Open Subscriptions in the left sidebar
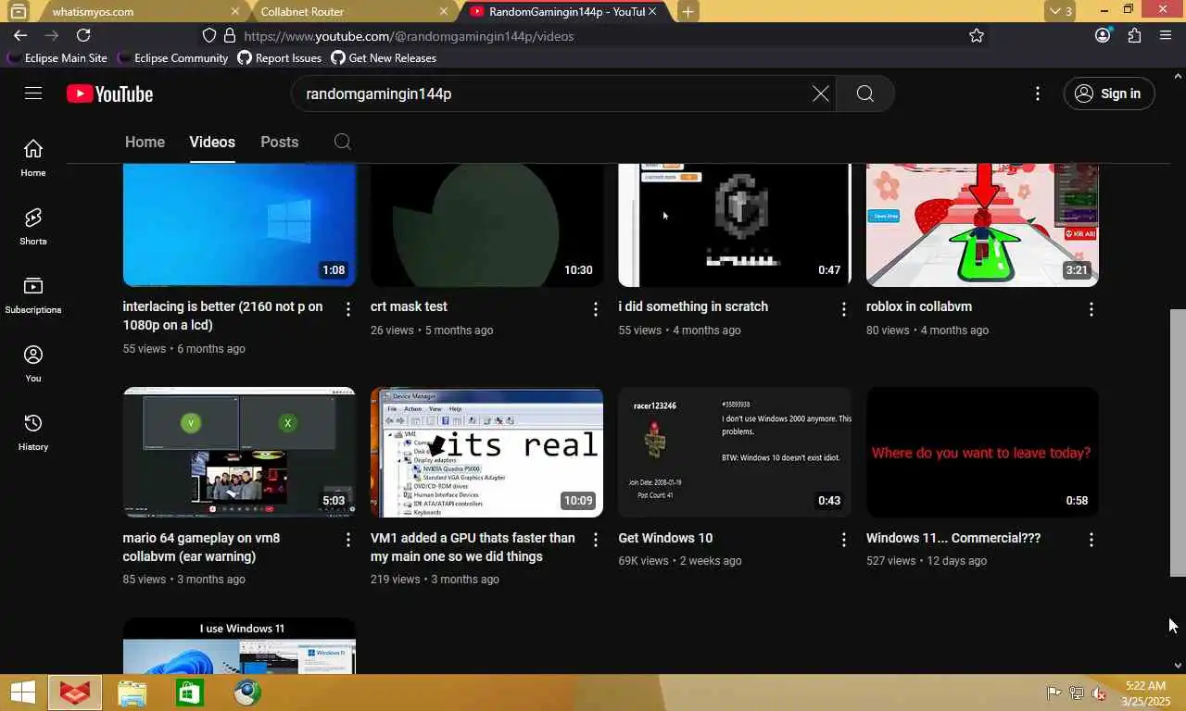1186x711 pixels. pos(33,294)
